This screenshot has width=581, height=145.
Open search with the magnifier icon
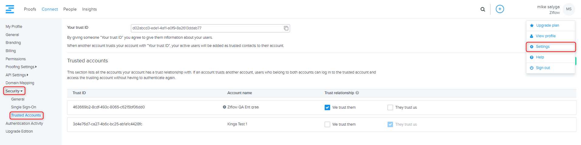483,9
